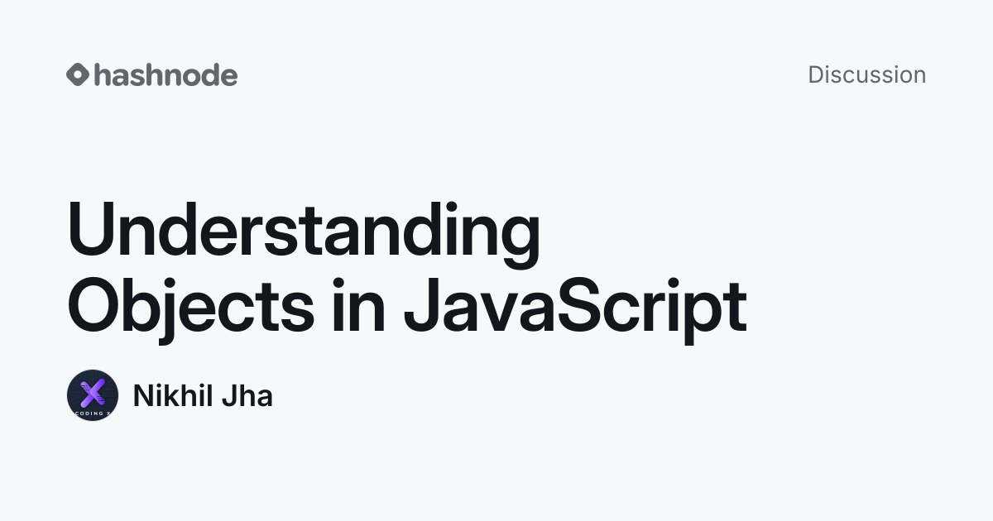This screenshot has height=521, width=993.
Task: Click the word 'JavaScript' in the title
Action: click(x=575, y=308)
